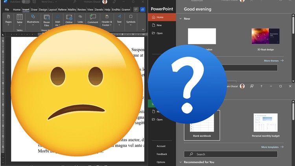
Task: Click the Table grid icon in Word
Action: point(20,17)
